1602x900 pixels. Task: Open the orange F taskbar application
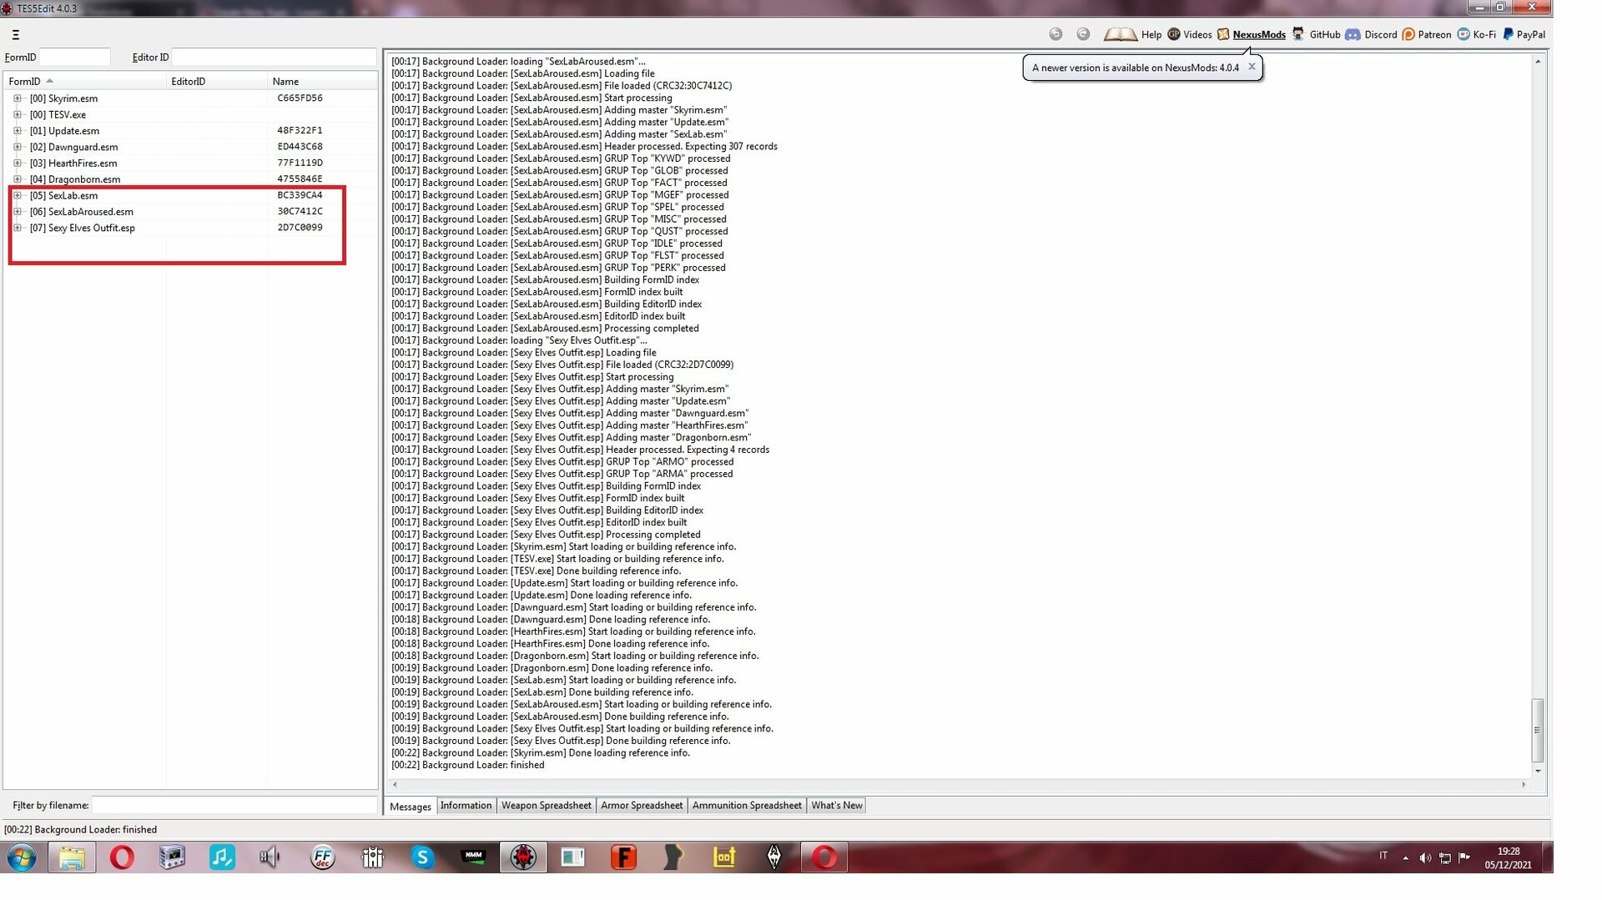pyautogui.click(x=623, y=857)
